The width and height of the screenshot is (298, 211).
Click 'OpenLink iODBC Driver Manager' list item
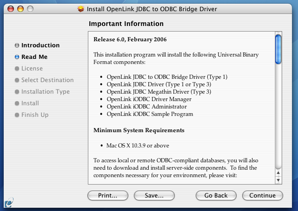[149, 99]
